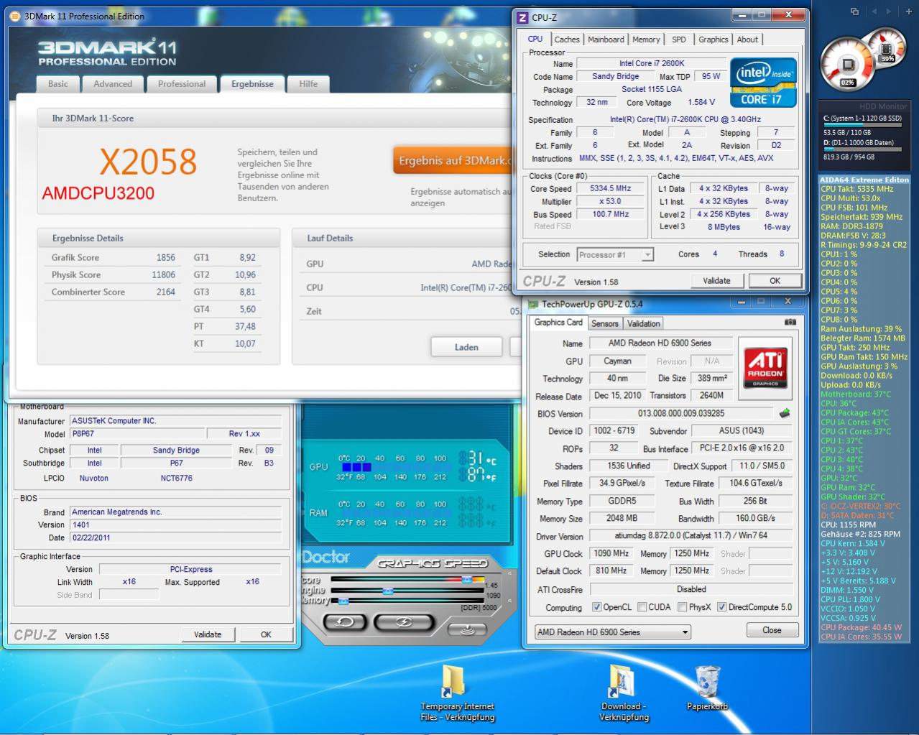Screen dimensions: 919x735
Task: Click the HDD Monitor D: drive bar
Action: (862, 149)
